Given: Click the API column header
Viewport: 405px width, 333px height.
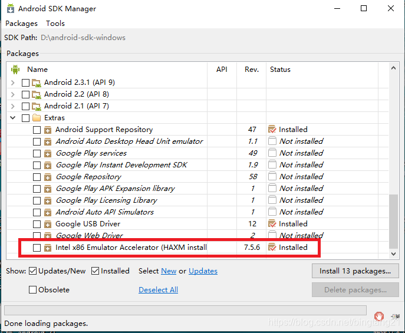Looking at the screenshot, I should tap(222, 70).
